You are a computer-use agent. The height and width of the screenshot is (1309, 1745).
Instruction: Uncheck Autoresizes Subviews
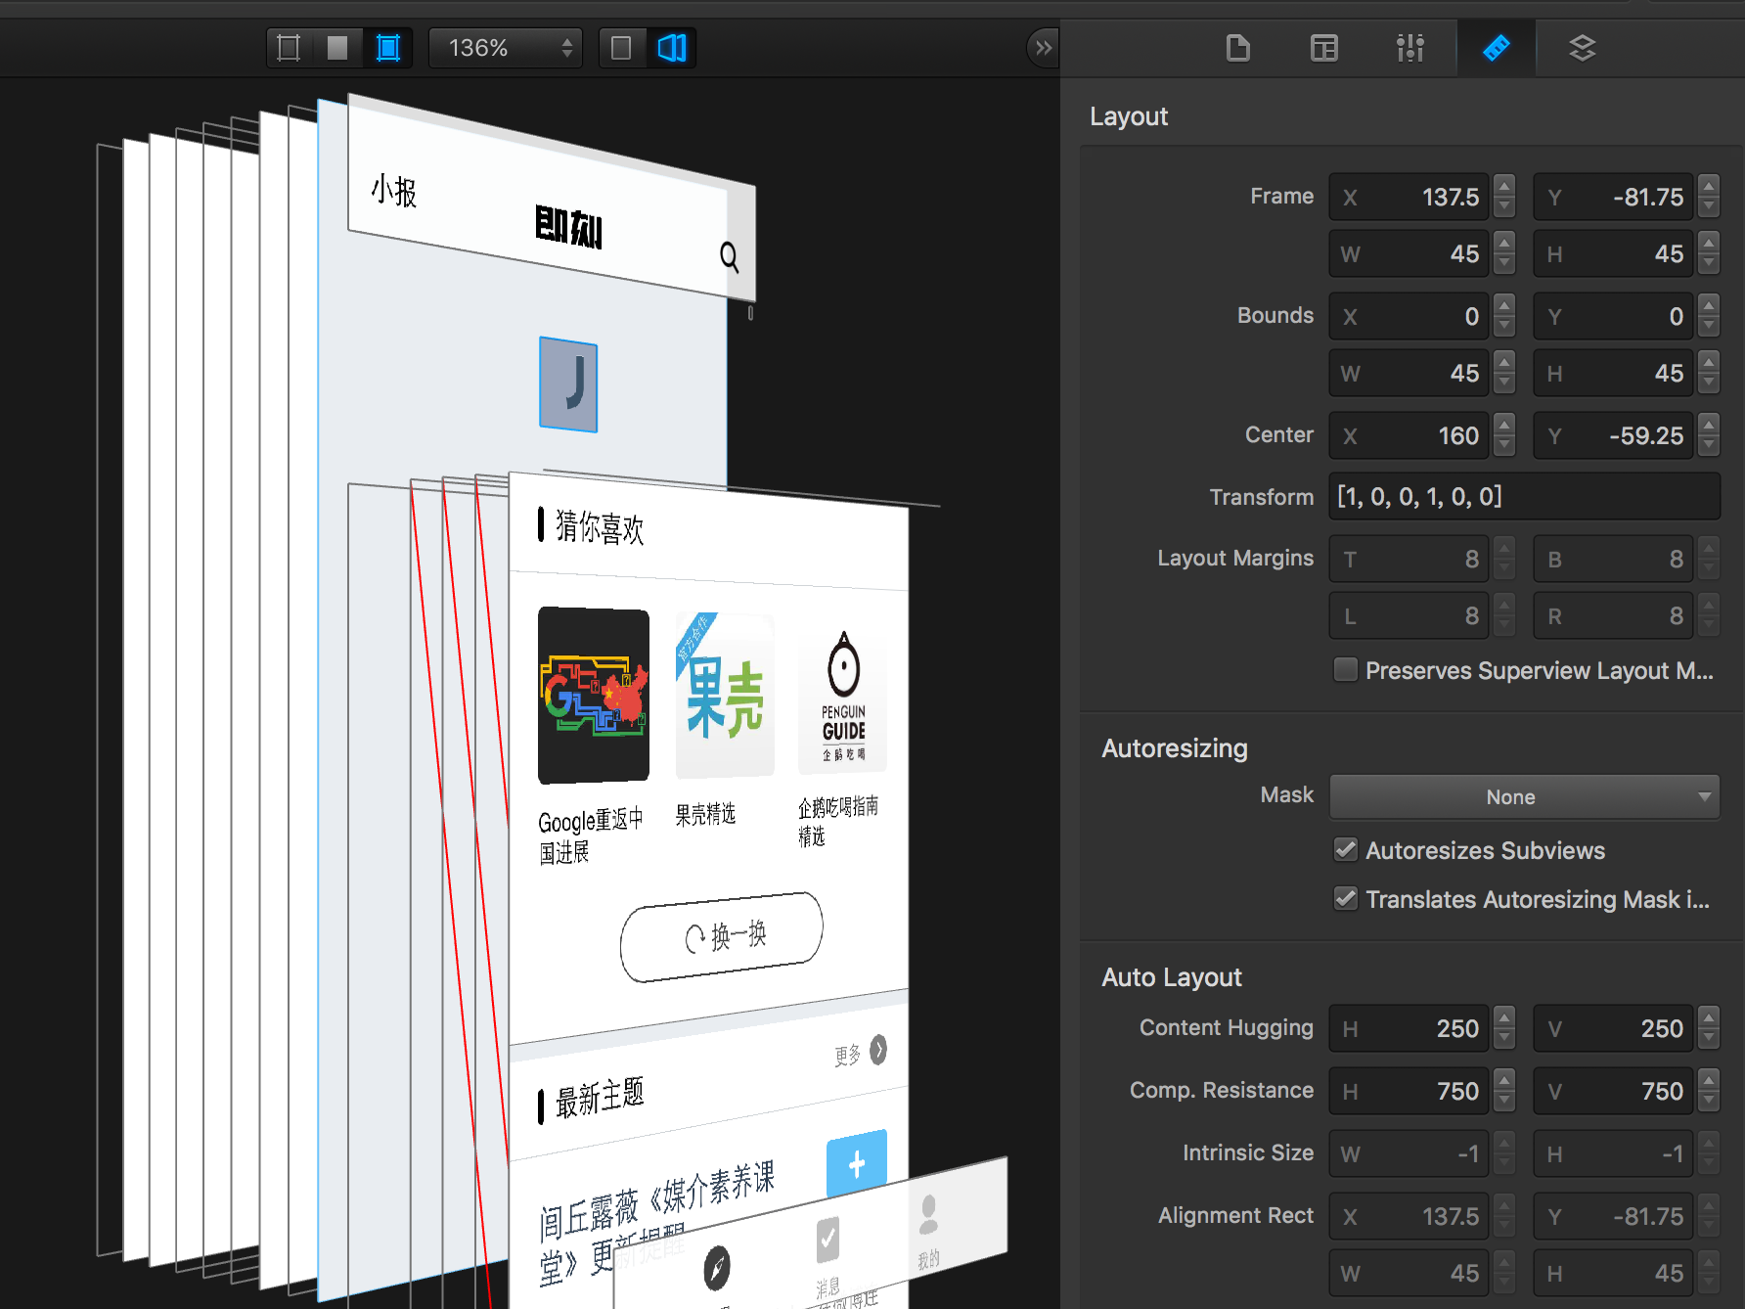tap(1346, 849)
